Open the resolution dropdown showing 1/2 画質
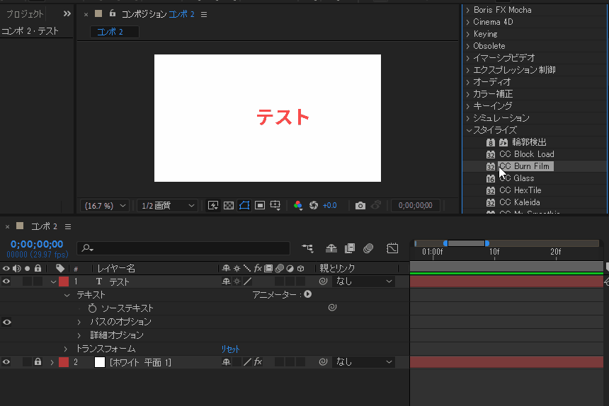This screenshot has width=609, height=406. (167, 206)
